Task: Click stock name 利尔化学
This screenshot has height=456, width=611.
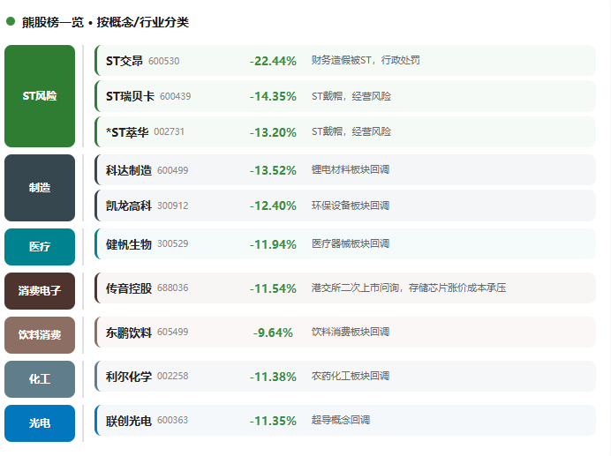Action: pyautogui.click(x=129, y=377)
